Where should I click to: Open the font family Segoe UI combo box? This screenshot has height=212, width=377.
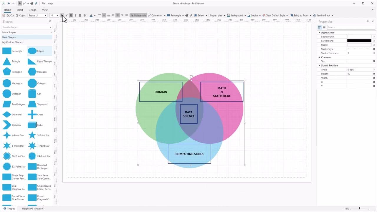click(37, 15)
